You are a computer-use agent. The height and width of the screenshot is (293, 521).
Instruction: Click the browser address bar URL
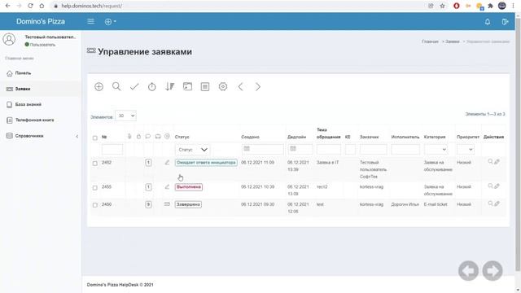coord(91,6)
